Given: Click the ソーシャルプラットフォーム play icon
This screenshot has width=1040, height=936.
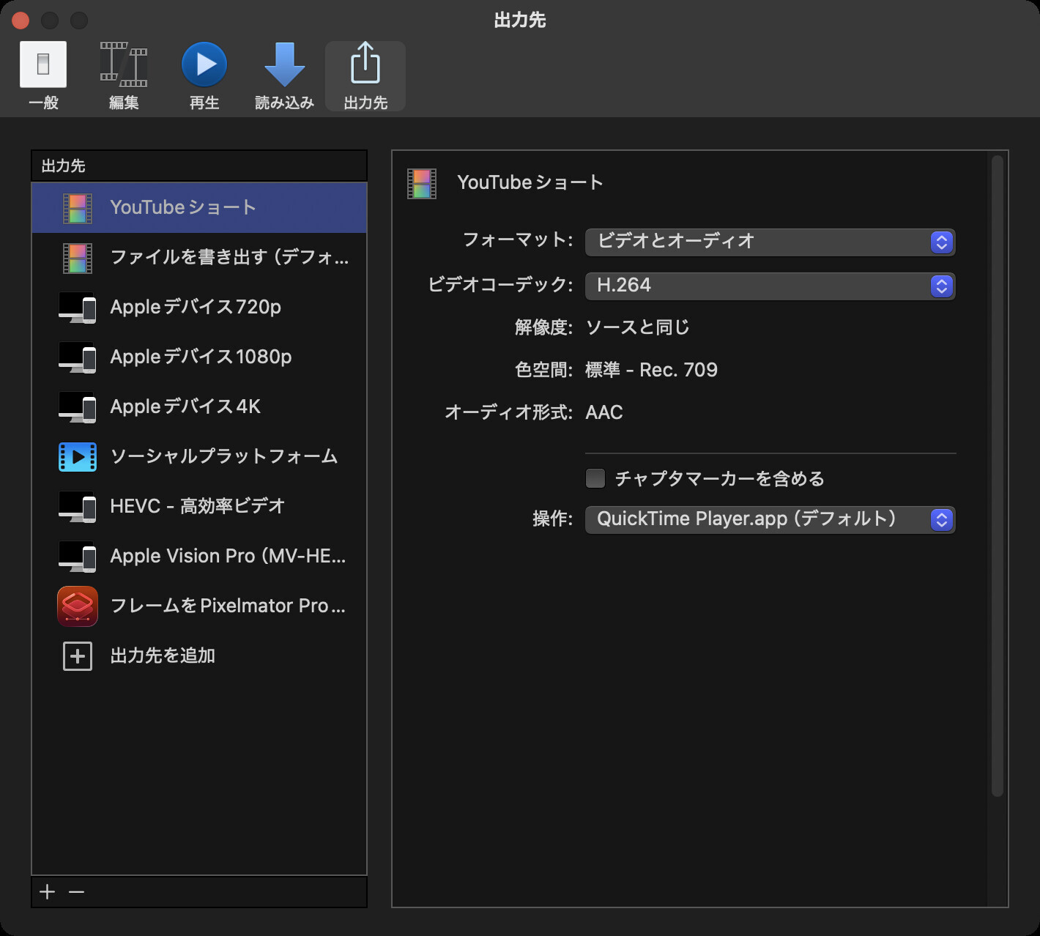Looking at the screenshot, I should [x=78, y=457].
